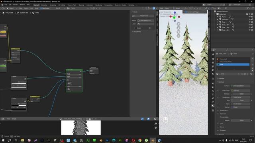Adjust the Metallic value slider

pos(240,94)
